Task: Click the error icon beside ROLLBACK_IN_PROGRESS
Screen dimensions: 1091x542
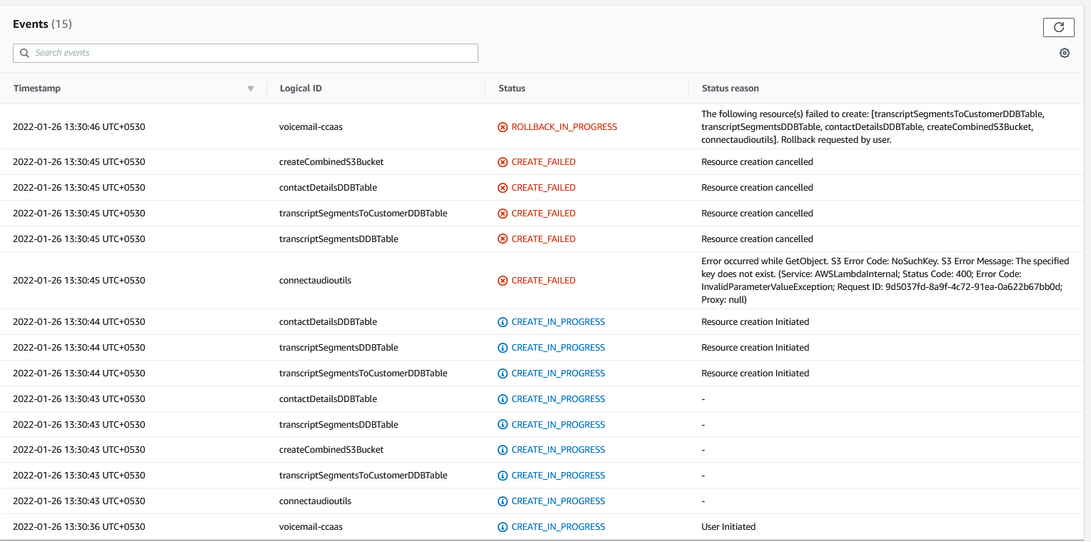Action: pyautogui.click(x=502, y=126)
